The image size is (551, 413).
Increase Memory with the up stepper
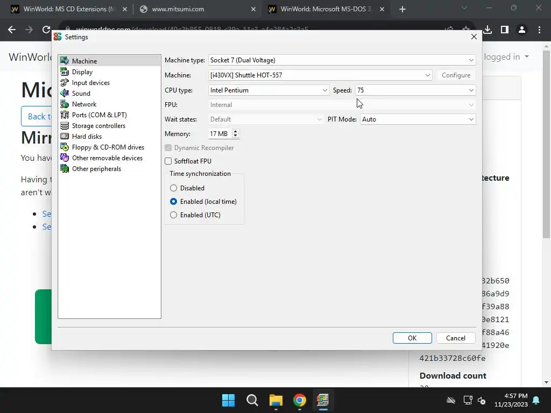click(x=236, y=131)
